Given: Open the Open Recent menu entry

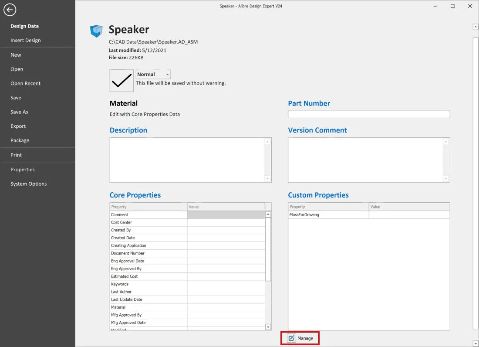Looking at the screenshot, I should coord(25,83).
